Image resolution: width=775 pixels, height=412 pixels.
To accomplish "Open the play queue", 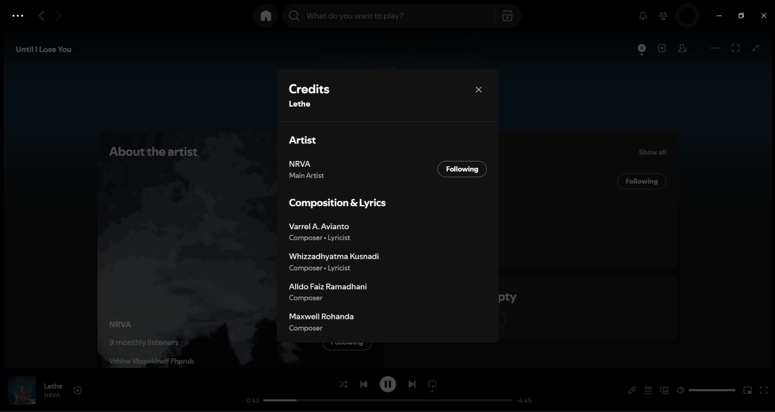I will [x=648, y=390].
